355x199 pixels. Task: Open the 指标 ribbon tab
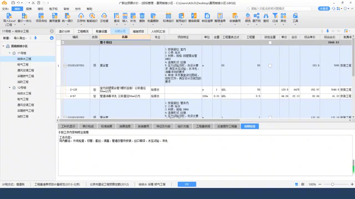click(x=40, y=9)
